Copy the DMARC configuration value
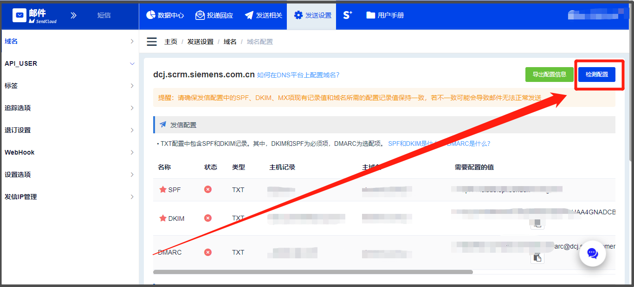The height and width of the screenshot is (287, 634). click(537, 257)
